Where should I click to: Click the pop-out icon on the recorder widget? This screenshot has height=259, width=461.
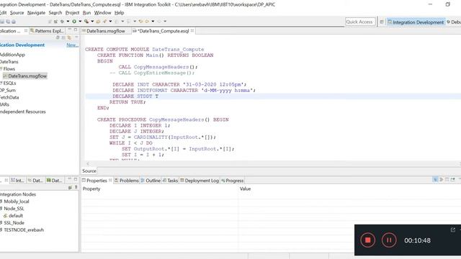coord(453,230)
